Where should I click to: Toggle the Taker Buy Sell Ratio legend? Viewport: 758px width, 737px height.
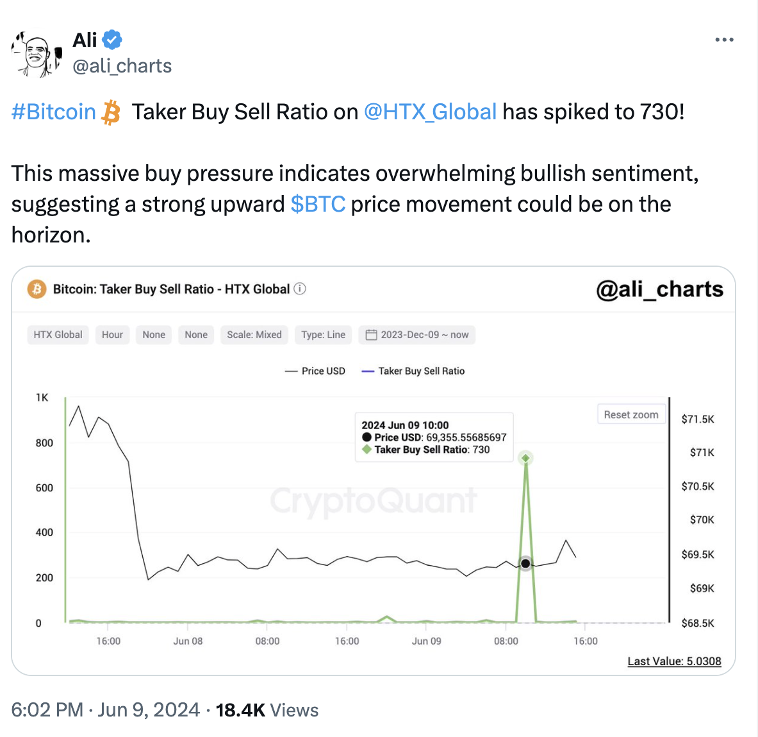413,371
